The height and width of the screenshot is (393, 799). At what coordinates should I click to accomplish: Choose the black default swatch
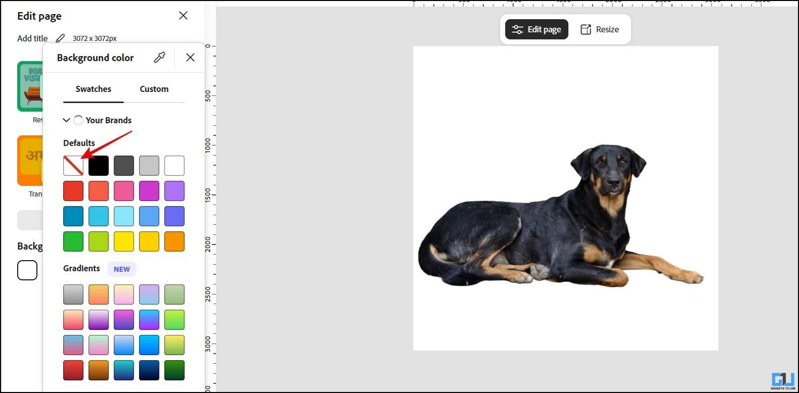99,166
